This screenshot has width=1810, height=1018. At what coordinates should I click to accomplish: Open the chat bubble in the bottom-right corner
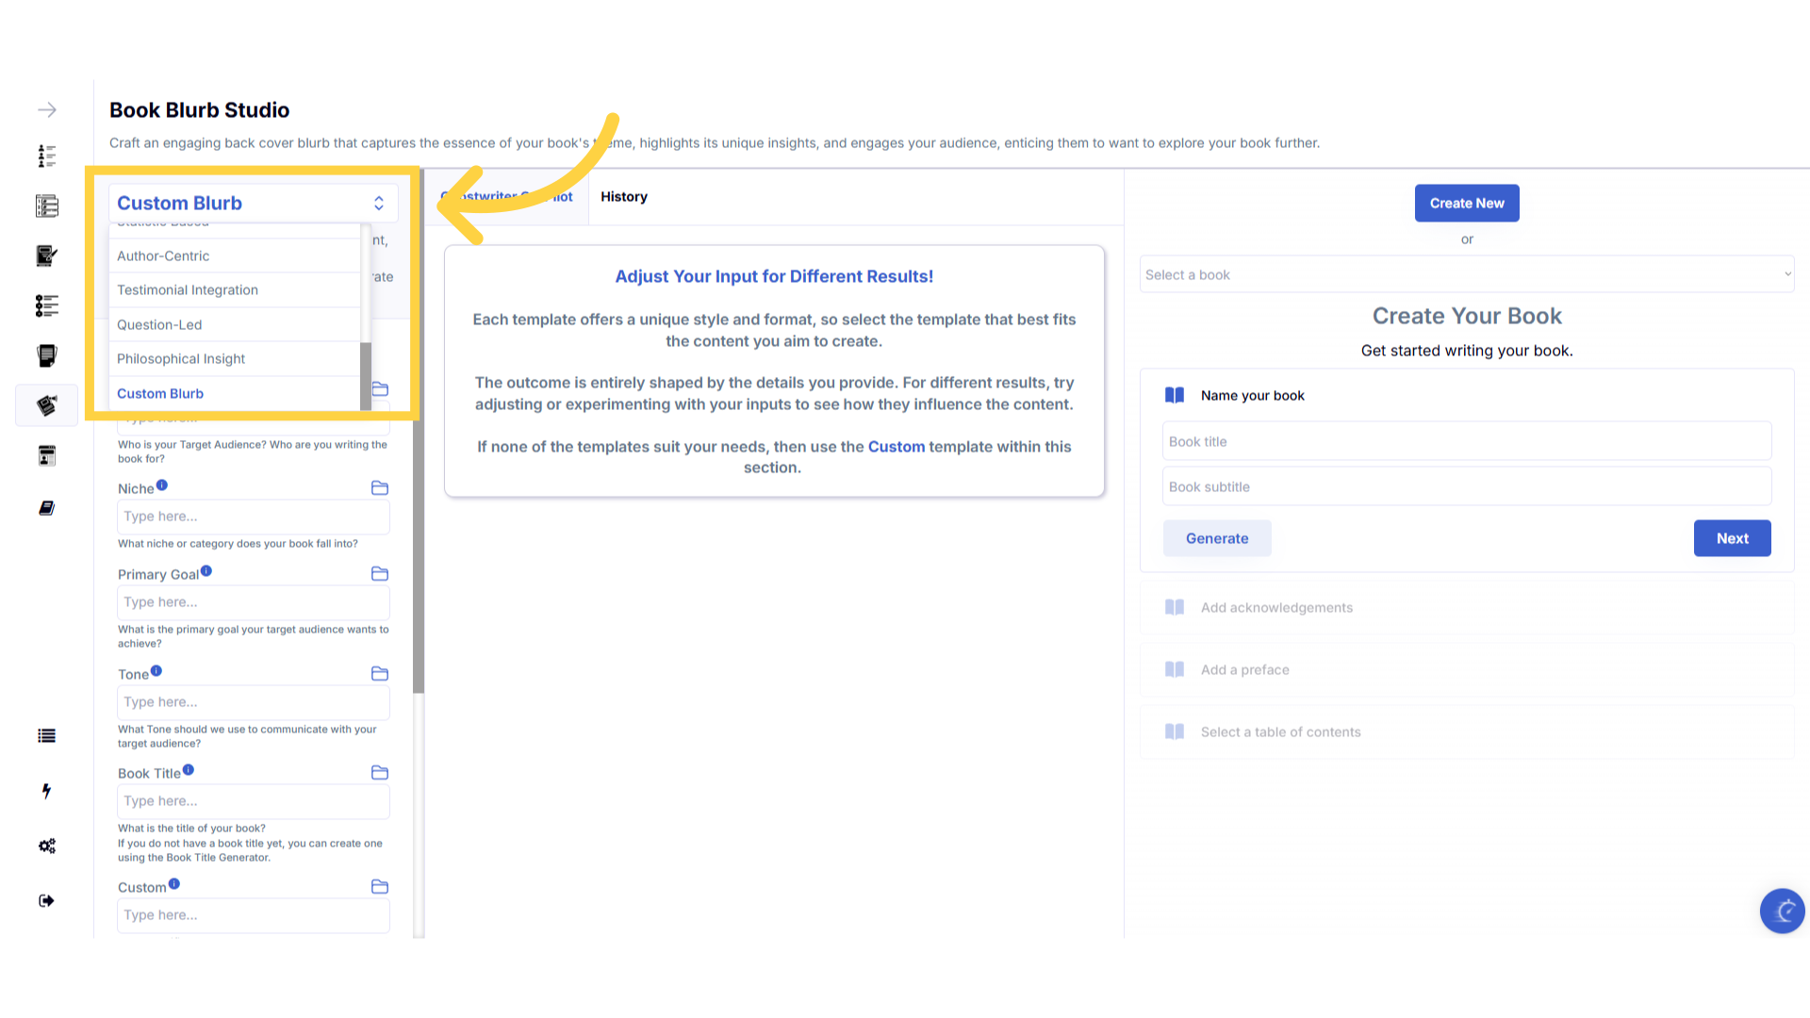tap(1782, 911)
